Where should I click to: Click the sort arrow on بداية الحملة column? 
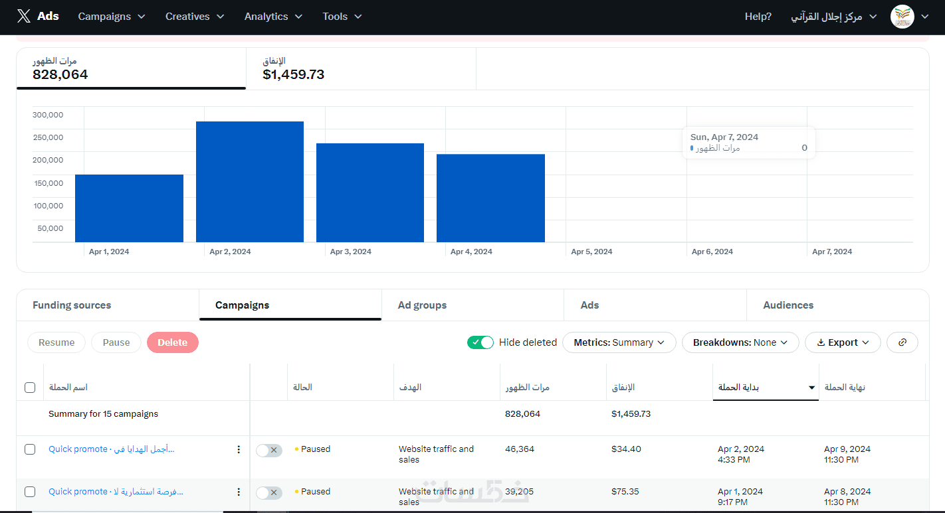pyautogui.click(x=811, y=388)
